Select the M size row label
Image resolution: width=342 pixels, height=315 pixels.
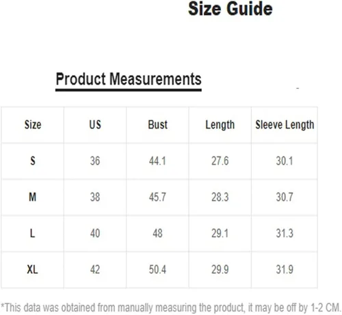point(32,197)
